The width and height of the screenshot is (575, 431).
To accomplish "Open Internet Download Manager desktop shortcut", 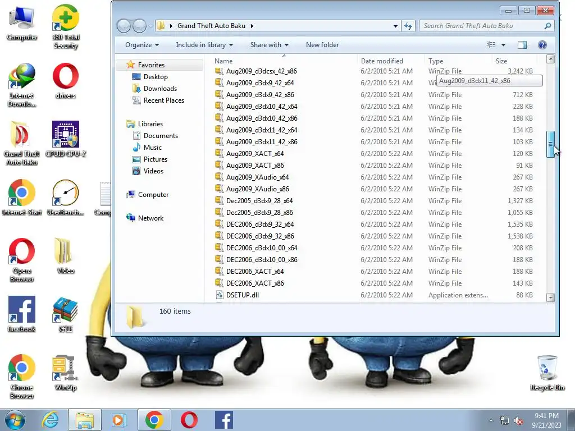I will 22,85.
